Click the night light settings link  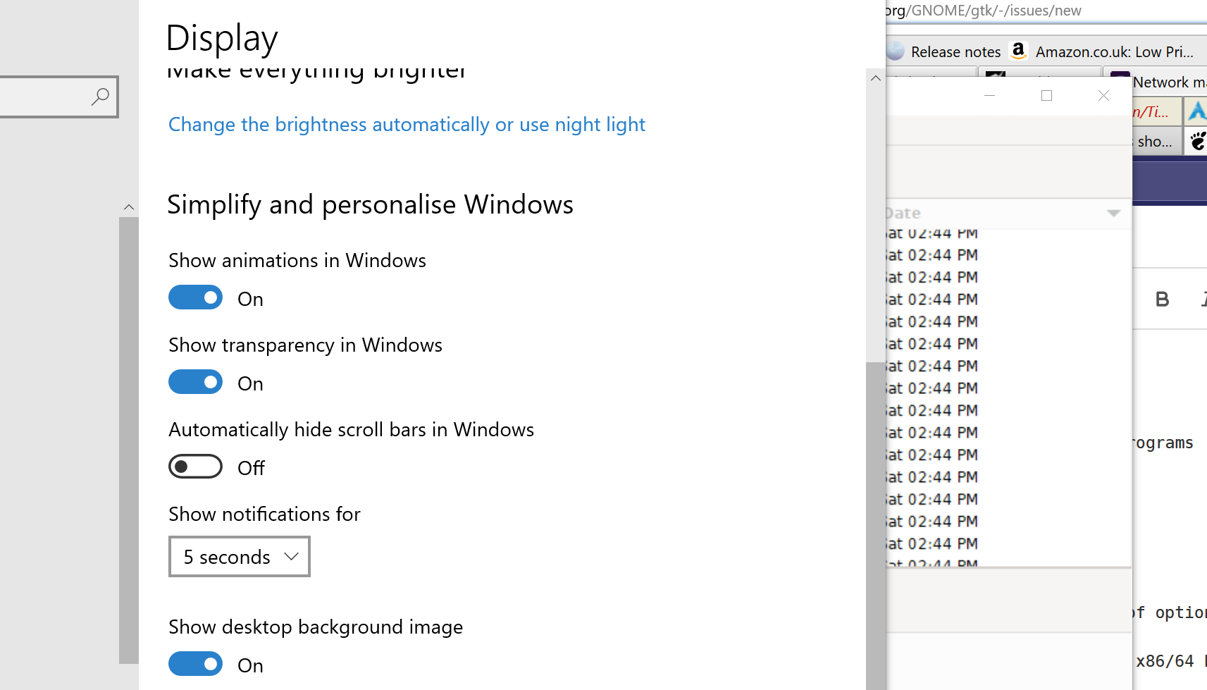pyautogui.click(x=407, y=124)
